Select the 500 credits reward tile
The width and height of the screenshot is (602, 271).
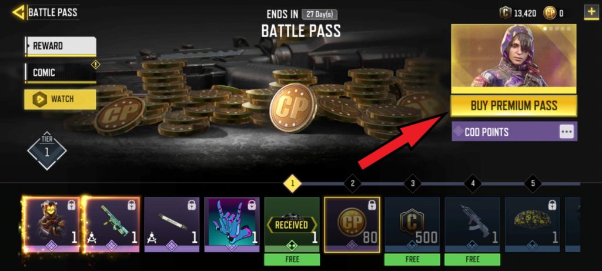[x=412, y=225]
